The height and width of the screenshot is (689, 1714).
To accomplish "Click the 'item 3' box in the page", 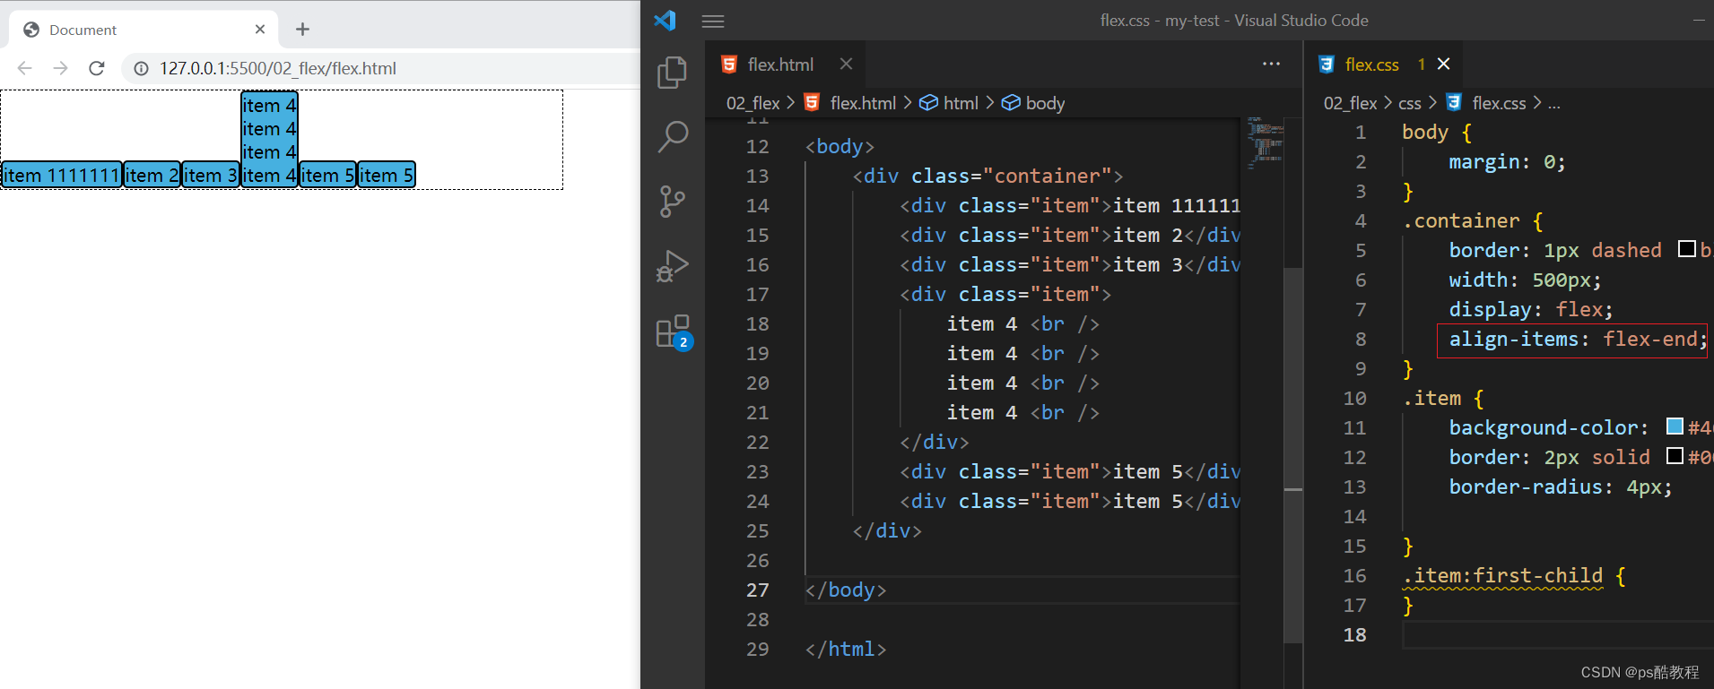I will [211, 175].
